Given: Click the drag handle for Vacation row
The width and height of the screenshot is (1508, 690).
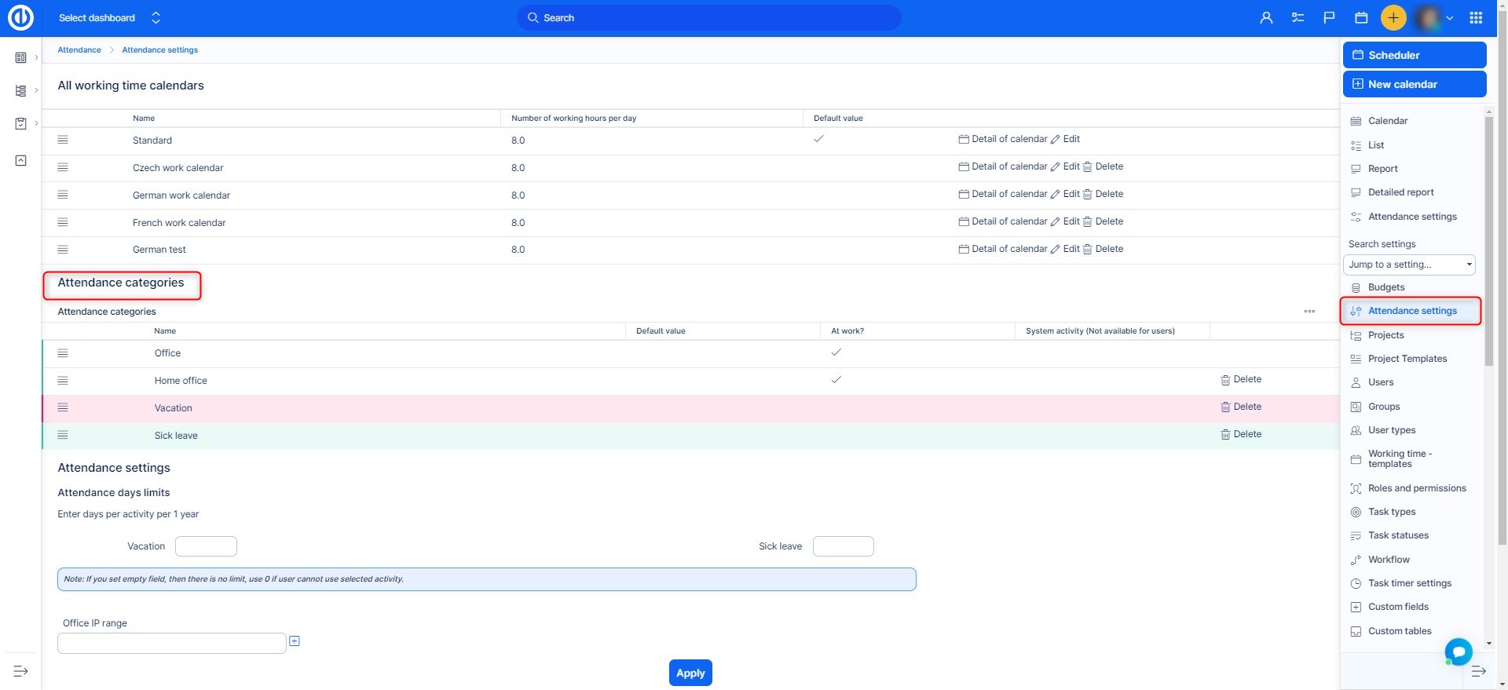Looking at the screenshot, I should 63,407.
